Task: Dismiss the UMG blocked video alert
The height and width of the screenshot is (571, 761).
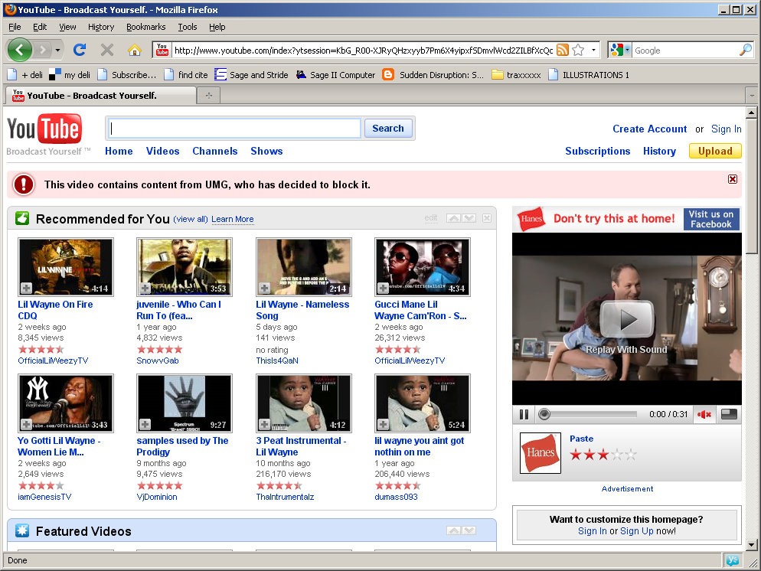Action: coord(733,179)
